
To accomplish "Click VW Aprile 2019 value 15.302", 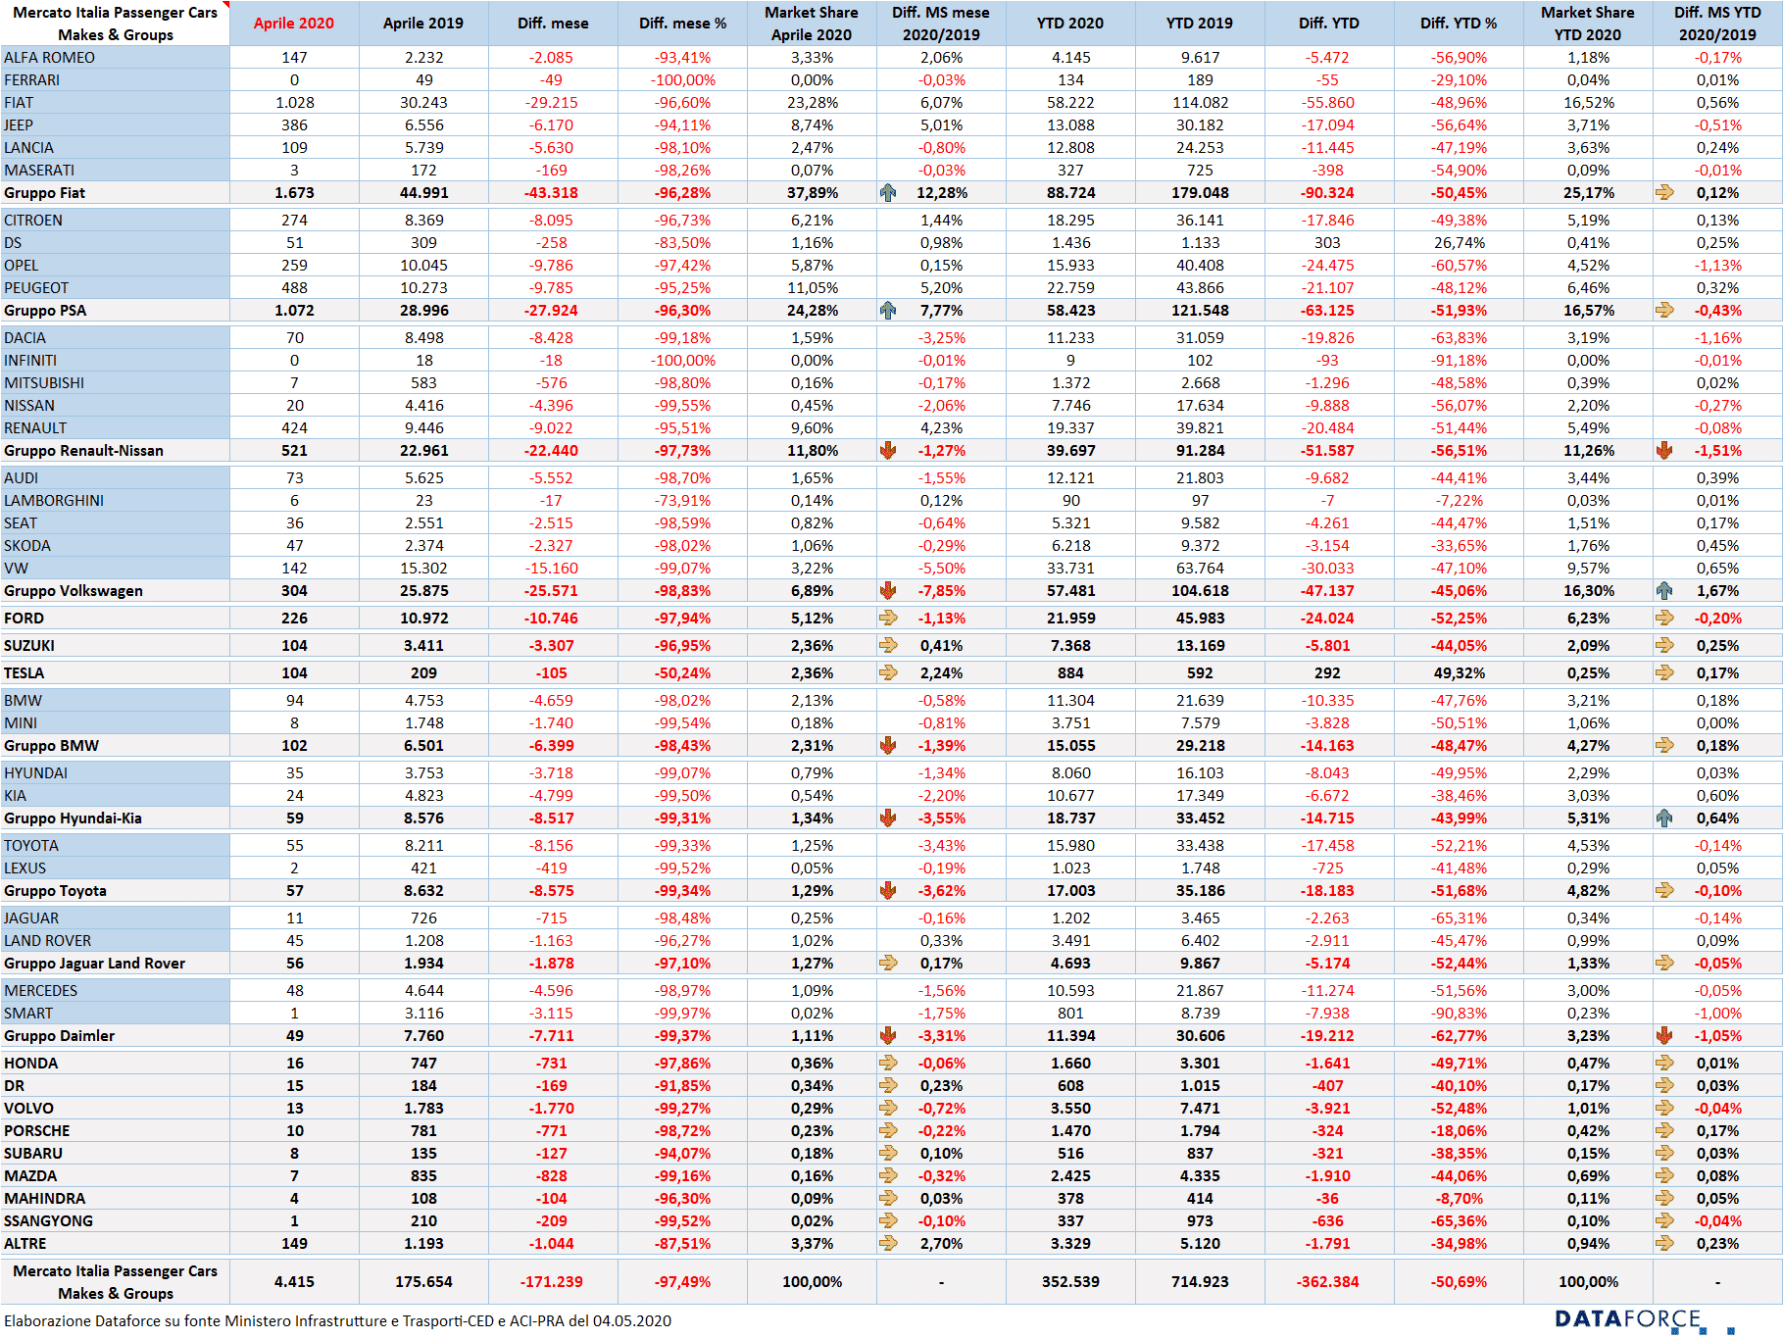I will (423, 569).
